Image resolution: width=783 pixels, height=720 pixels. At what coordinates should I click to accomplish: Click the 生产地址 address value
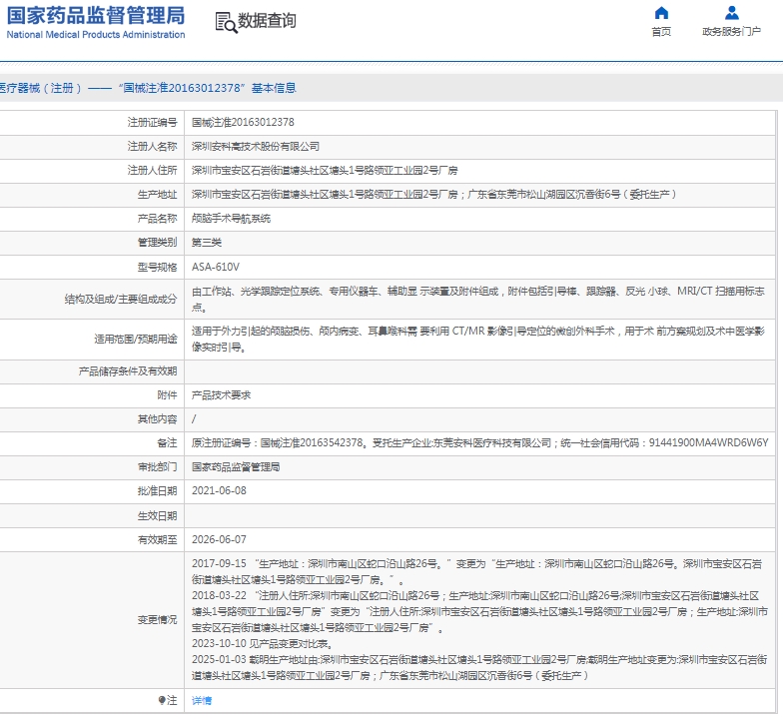(x=433, y=194)
